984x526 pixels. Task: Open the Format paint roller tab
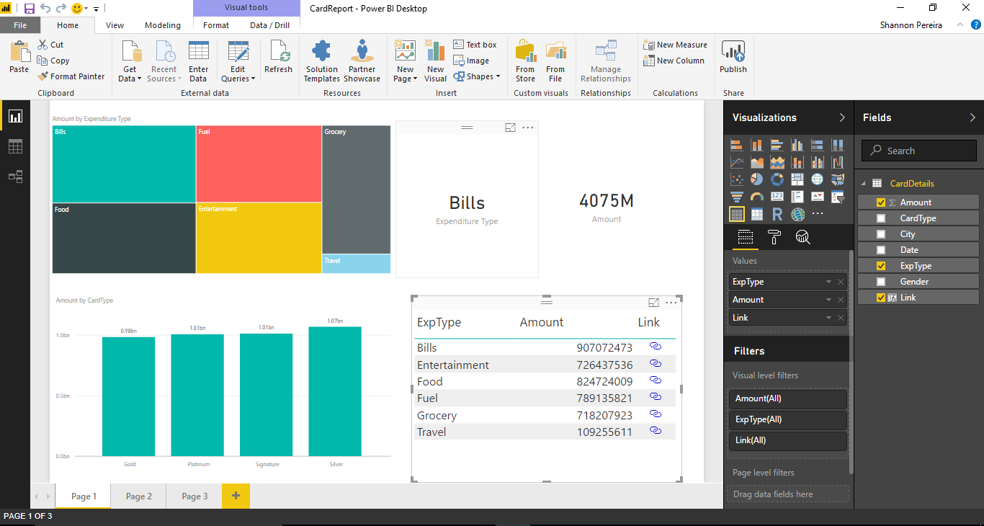pyautogui.click(x=774, y=237)
